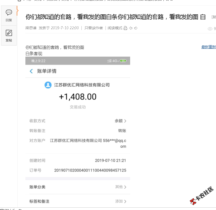
Task: Click 只看该作者 filter link
Action: click(93, 28)
